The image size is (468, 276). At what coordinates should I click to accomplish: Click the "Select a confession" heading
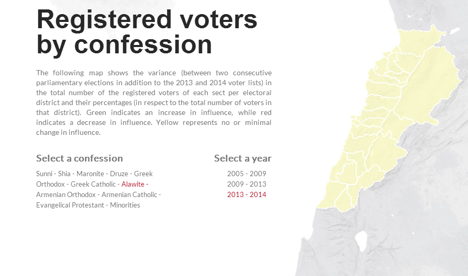pos(80,158)
